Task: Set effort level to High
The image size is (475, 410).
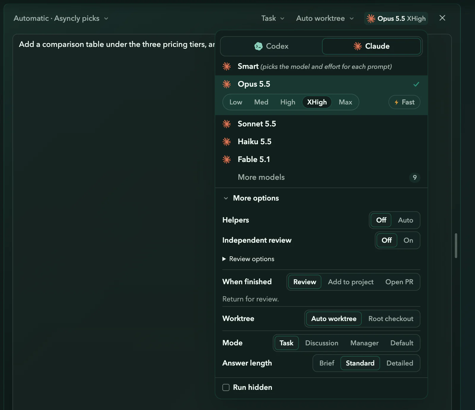Action: (x=288, y=102)
